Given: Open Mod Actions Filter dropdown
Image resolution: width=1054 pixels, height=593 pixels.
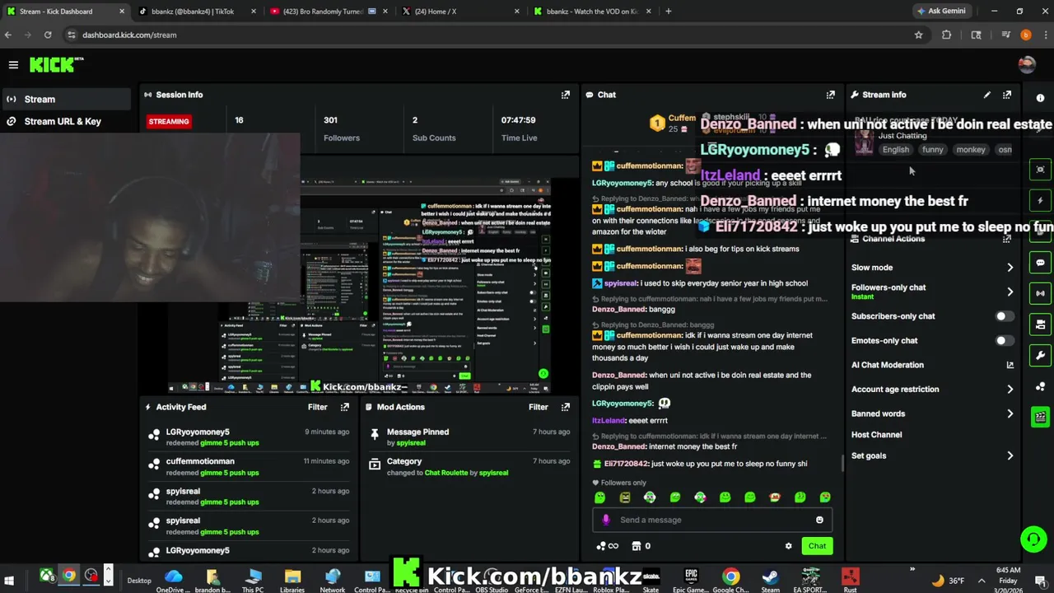Looking at the screenshot, I should click(x=538, y=407).
